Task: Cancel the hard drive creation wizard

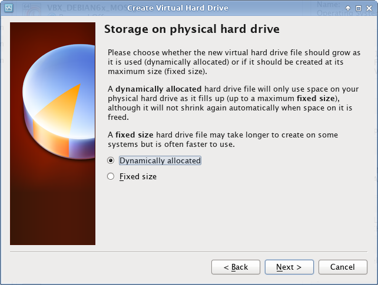Action: pos(343,267)
